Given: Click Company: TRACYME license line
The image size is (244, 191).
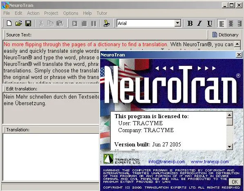Looking at the screenshot, I should point(146,130).
